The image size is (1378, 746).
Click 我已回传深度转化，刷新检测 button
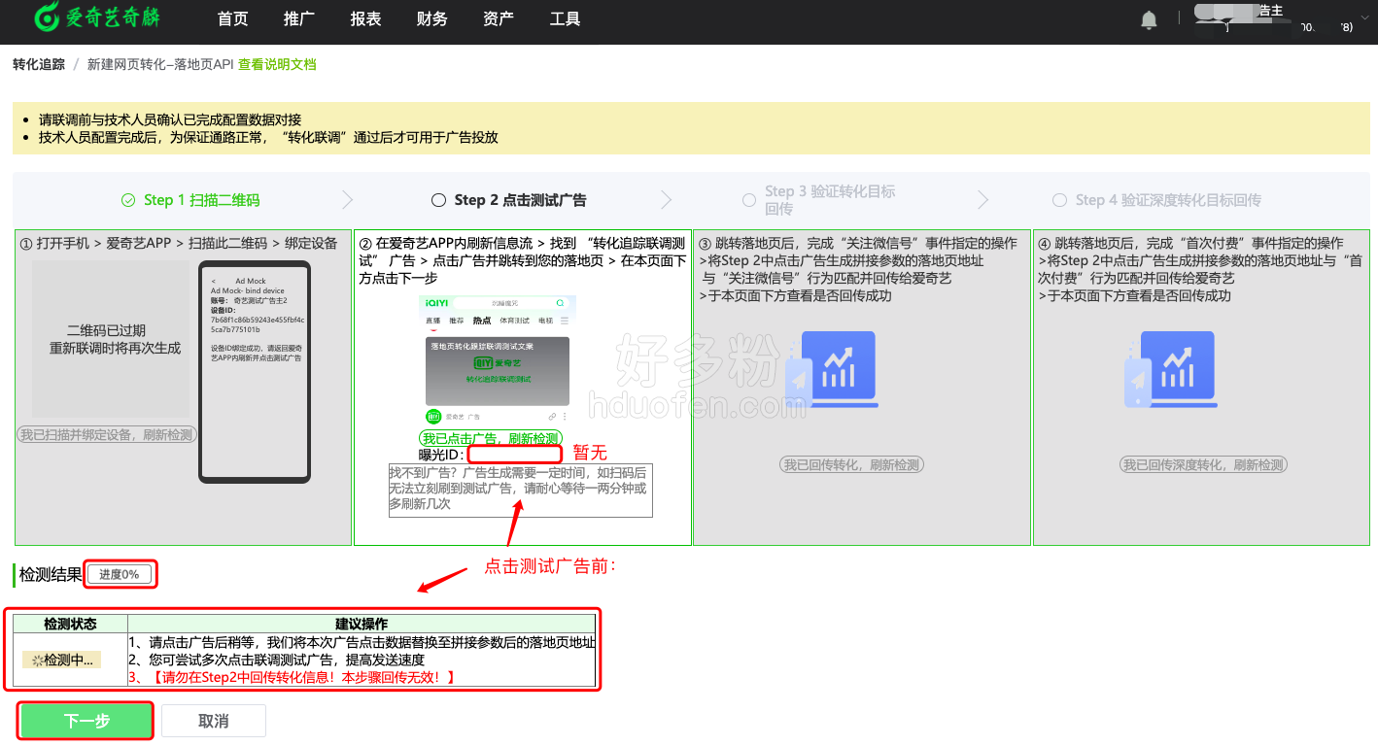tap(1204, 465)
